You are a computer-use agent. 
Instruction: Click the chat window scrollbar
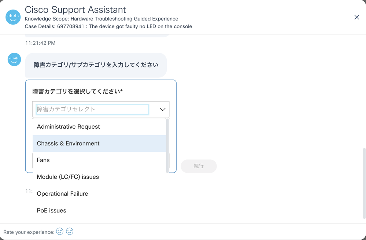[x=364, y=183]
